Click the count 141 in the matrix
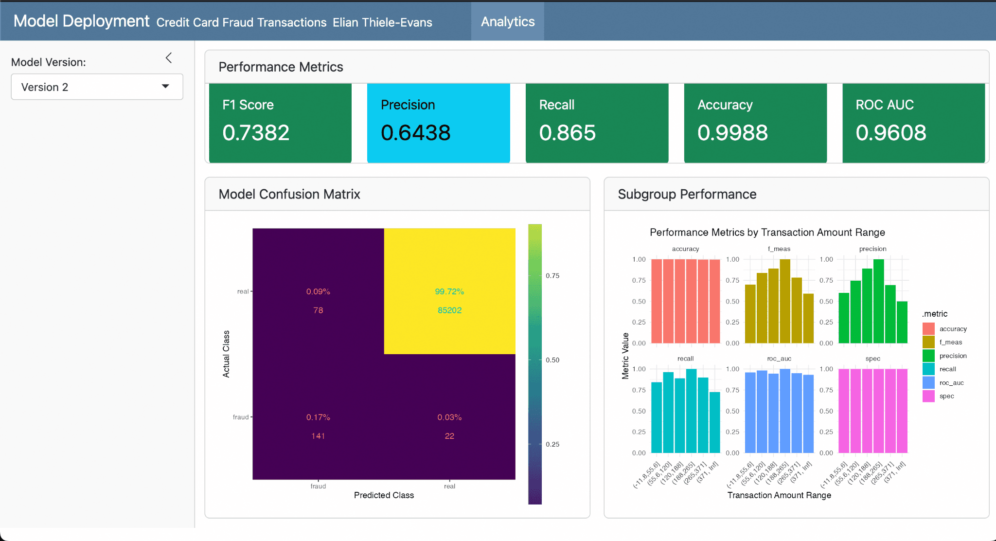The height and width of the screenshot is (541, 996). point(318,436)
